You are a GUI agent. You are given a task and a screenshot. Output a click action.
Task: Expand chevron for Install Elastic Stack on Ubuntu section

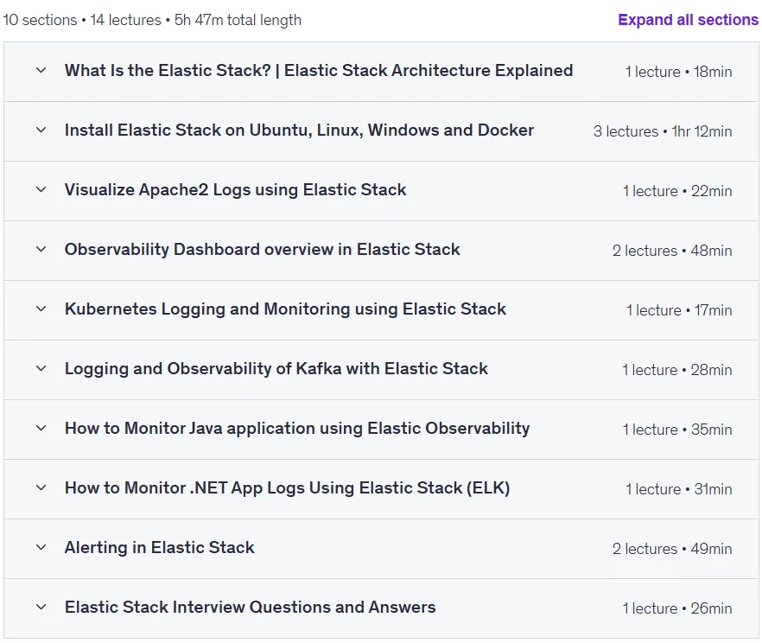pos(41,131)
